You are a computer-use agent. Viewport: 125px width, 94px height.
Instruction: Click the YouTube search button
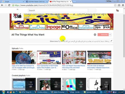[x=92, y=10]
